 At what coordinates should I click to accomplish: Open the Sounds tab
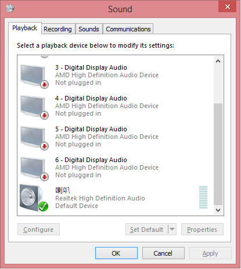tap(89, 29)
